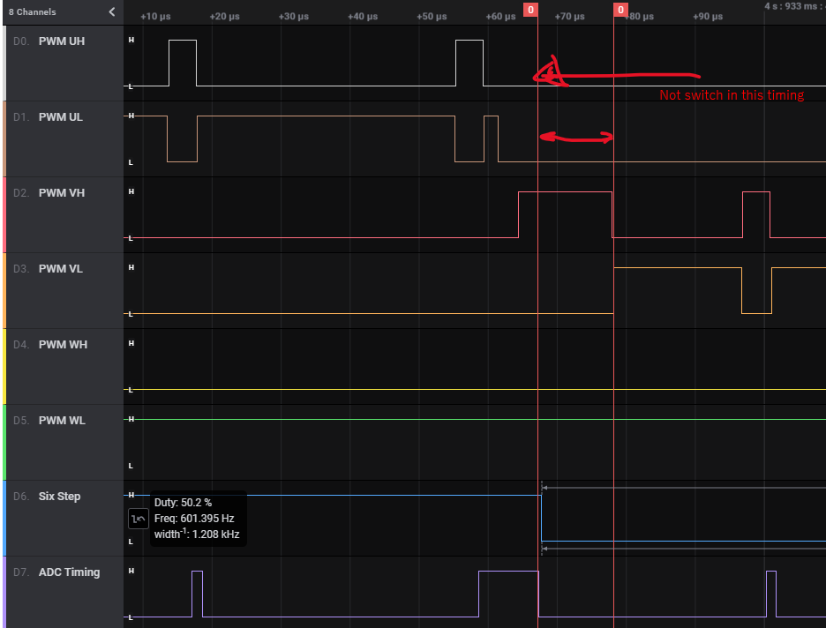
Task: Click the D6. channel index label
Action: click(21, 496)
